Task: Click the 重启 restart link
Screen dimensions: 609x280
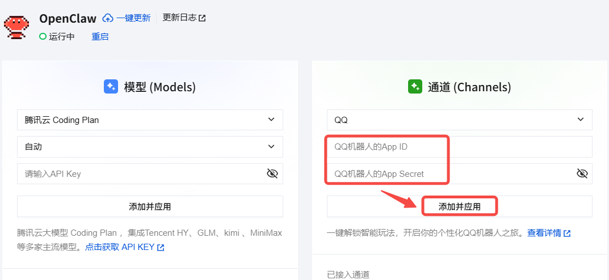Action: point(100,37)
